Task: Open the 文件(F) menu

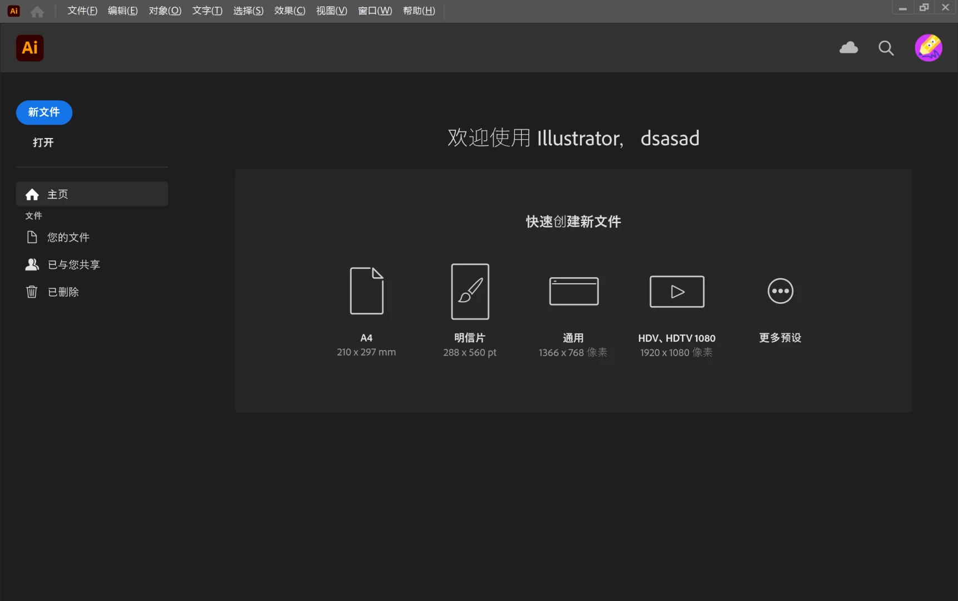Action: pyautogui.click(x=81, y=11)
